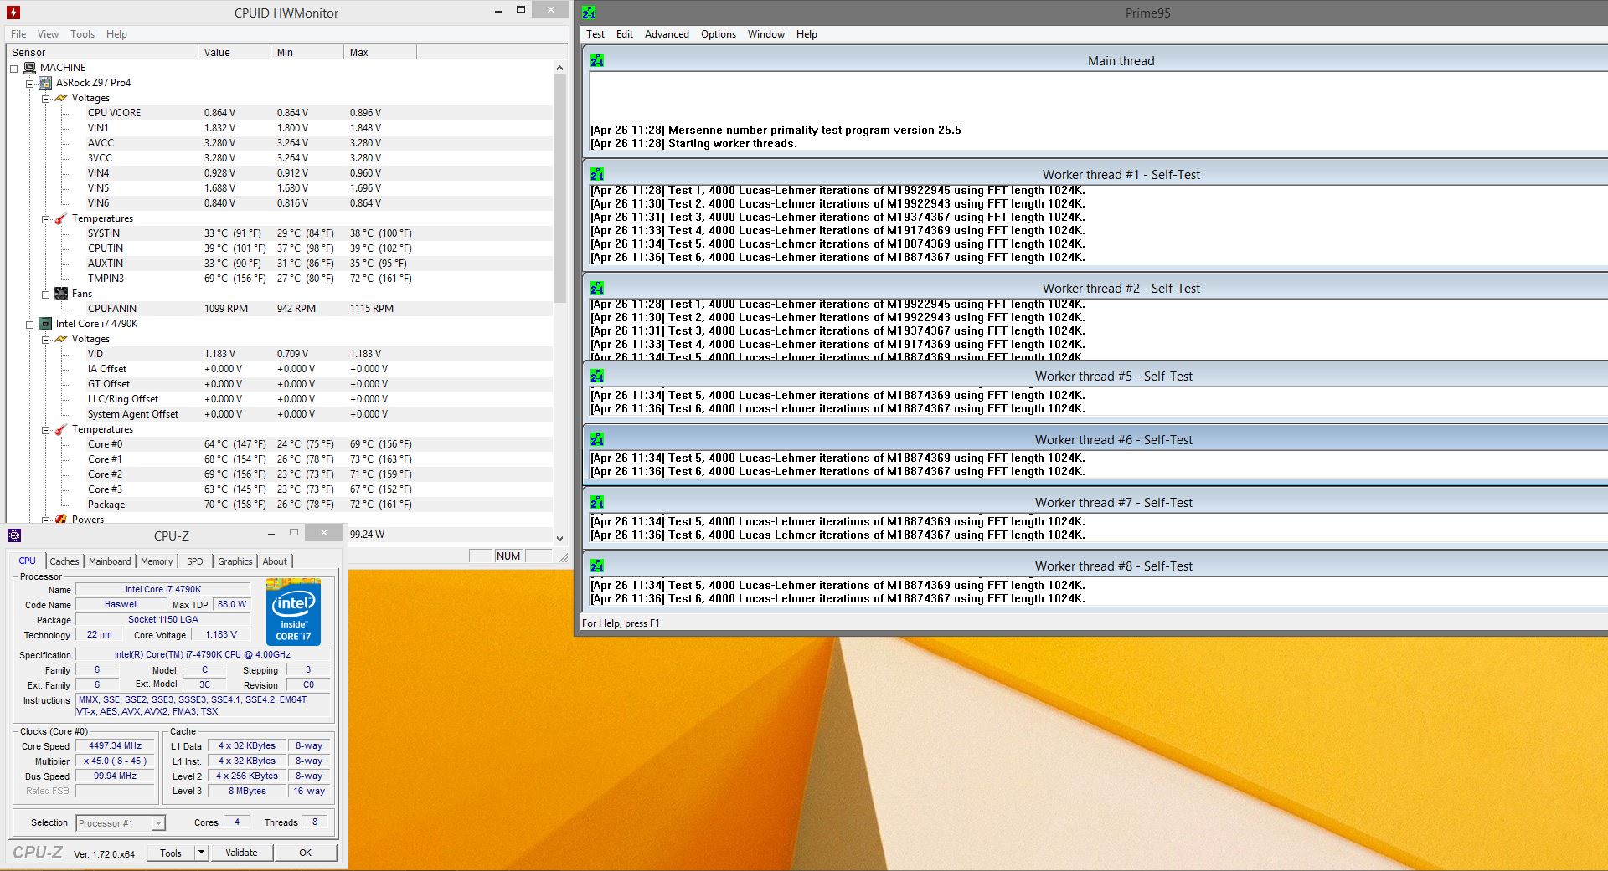1608x871 pixels.
Task: Click the Tools button in CPU-Z
Action: coord(171,853)
